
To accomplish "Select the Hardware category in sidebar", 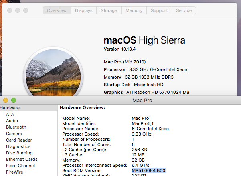I will coord(28,108).
